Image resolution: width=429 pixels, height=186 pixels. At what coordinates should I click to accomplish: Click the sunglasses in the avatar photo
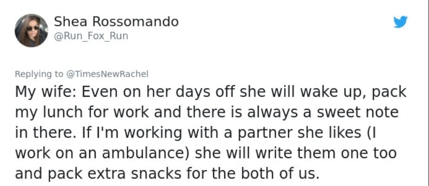click(x=32, y=28)
